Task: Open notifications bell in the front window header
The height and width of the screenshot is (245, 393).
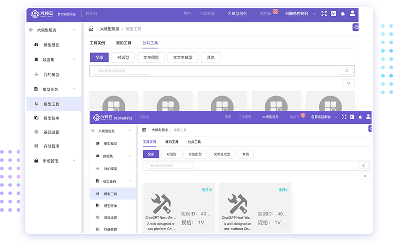Action: click(360, 117)
